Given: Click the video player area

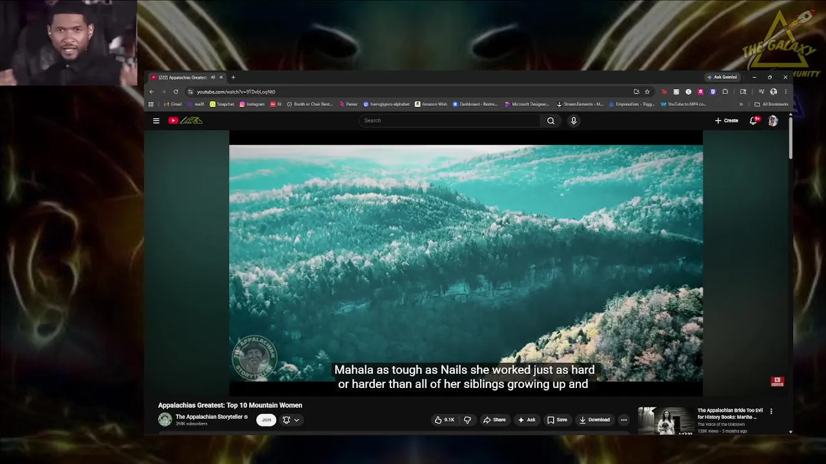Looking at the screenshot, I should (466, 263).
